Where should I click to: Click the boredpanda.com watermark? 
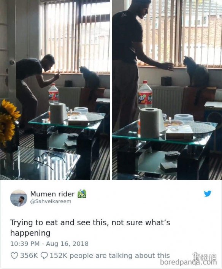188,262
